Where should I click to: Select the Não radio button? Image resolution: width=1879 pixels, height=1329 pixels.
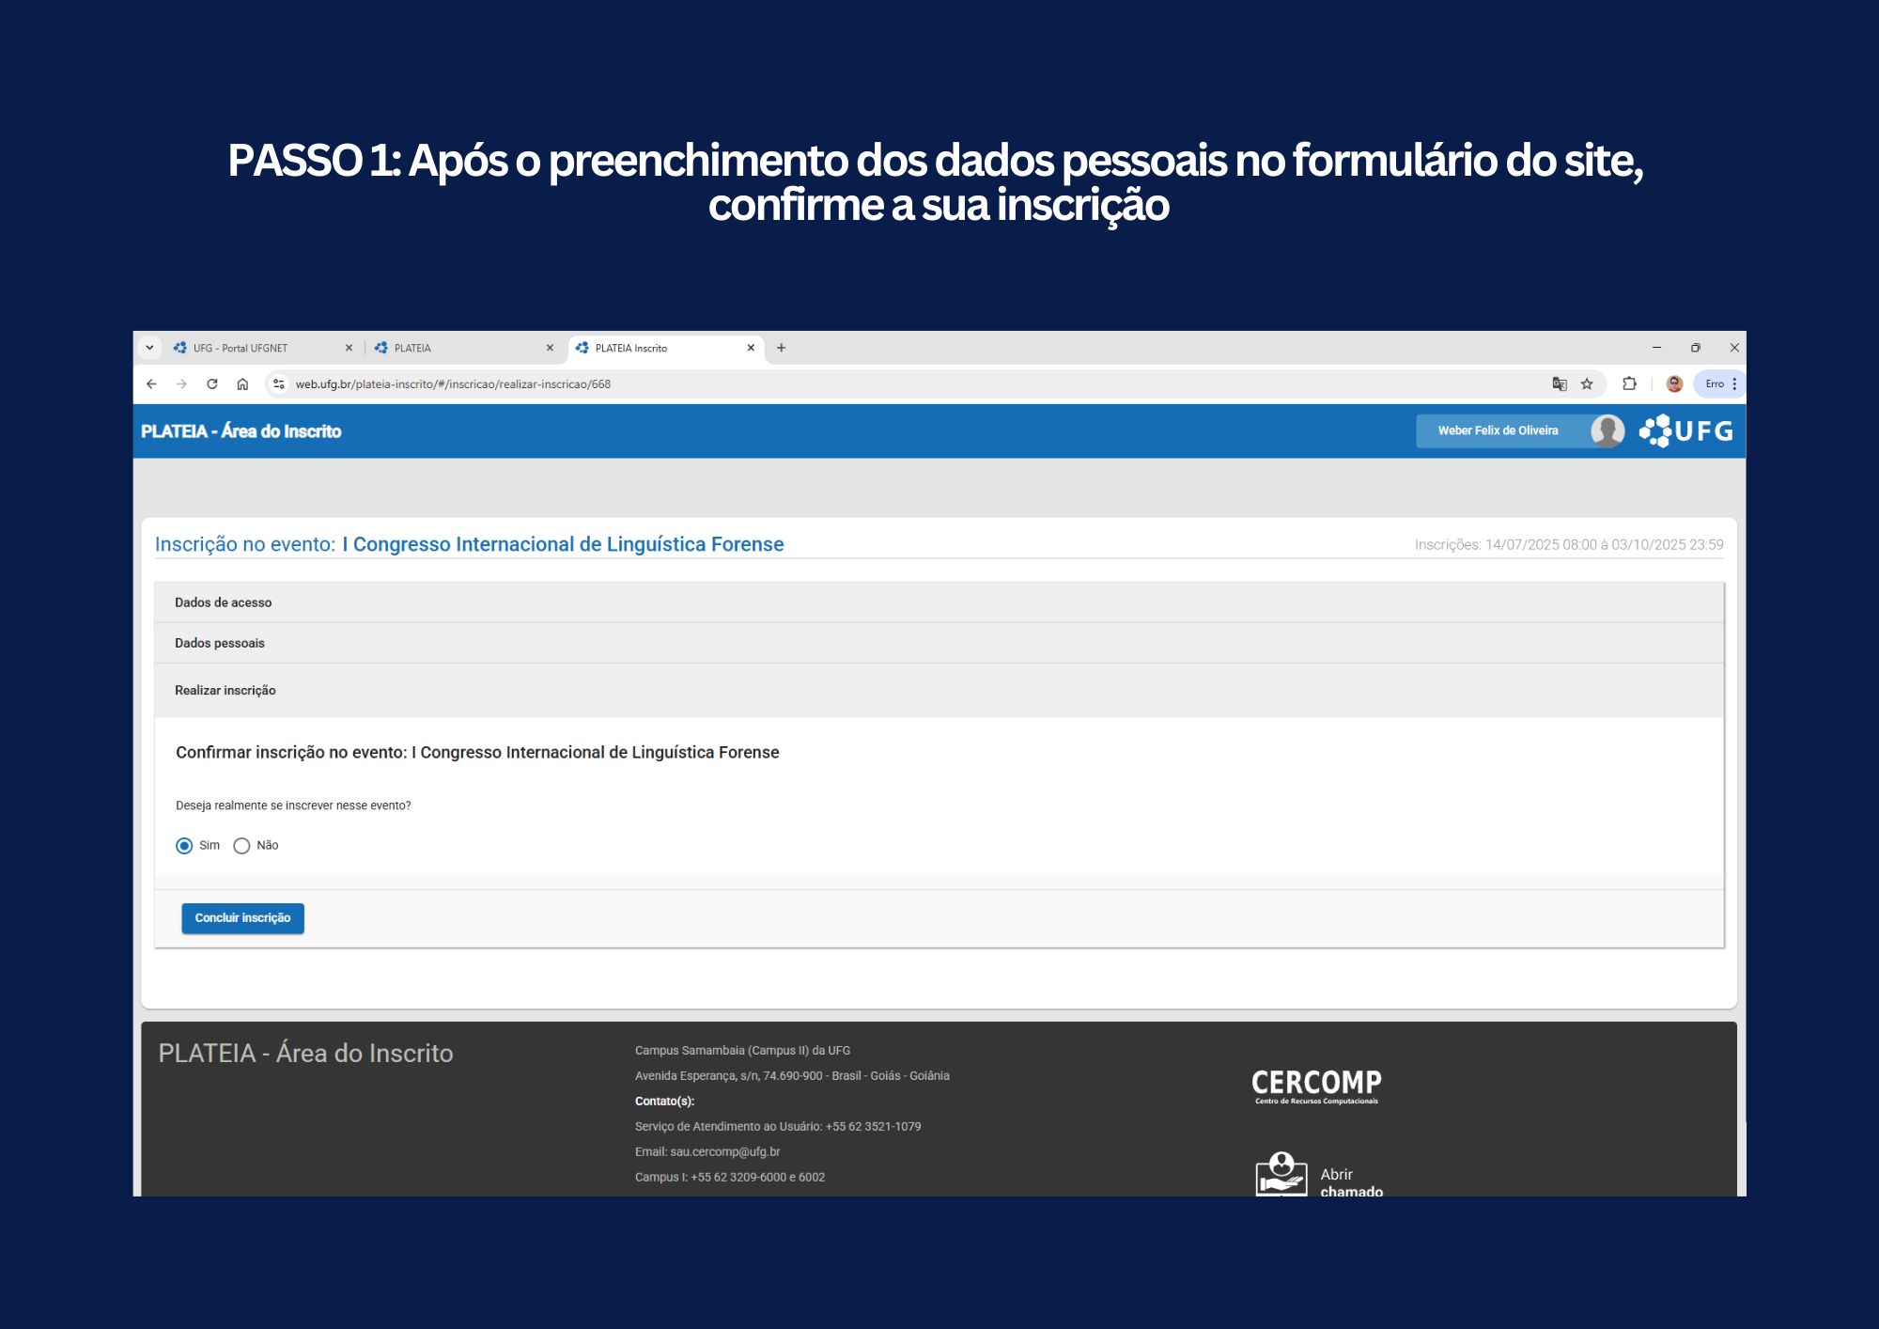pyautogui.click(x=241, y=846)
